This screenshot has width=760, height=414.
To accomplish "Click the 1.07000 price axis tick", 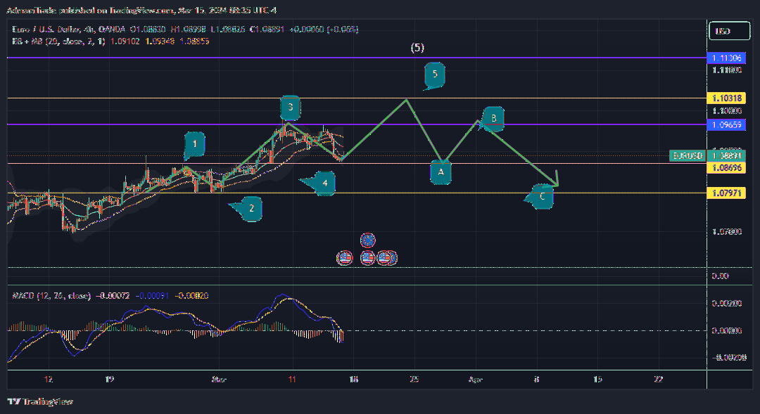I will [x=726, y=232].
